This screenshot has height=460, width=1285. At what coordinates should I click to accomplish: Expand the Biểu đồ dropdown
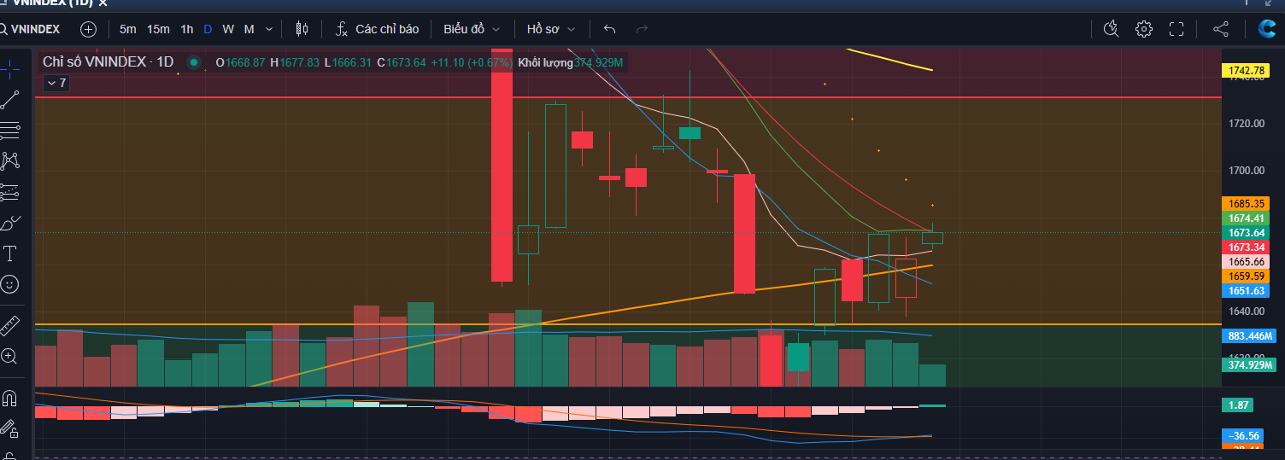pyautogui.click(x=472, y=29)
